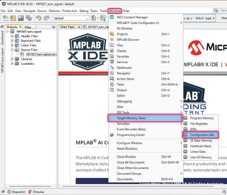Click the Search field in the toolbar

pos(223,10)
